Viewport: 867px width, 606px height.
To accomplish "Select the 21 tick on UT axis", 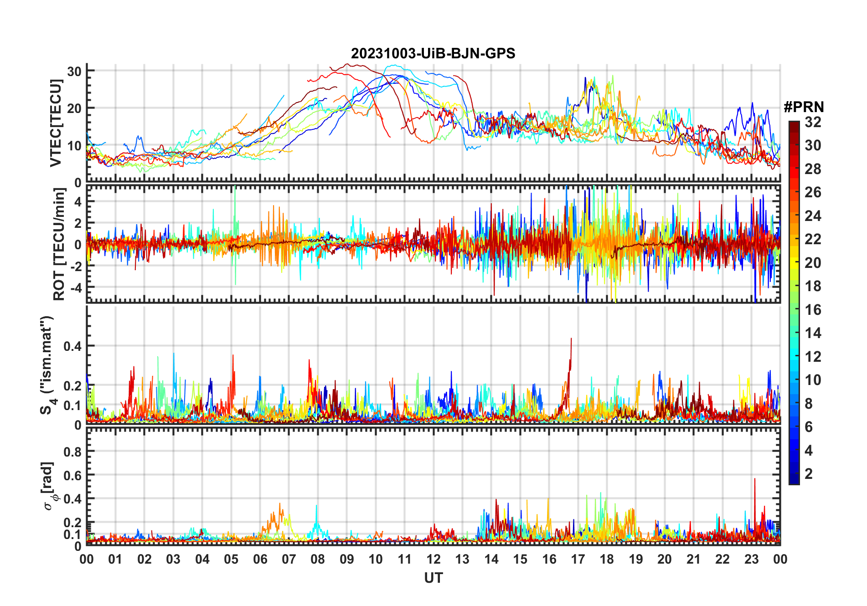I will click(x=693, y=559).
